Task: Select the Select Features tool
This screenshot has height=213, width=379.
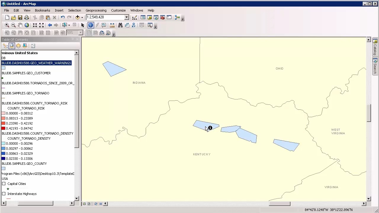Action: 64,25
